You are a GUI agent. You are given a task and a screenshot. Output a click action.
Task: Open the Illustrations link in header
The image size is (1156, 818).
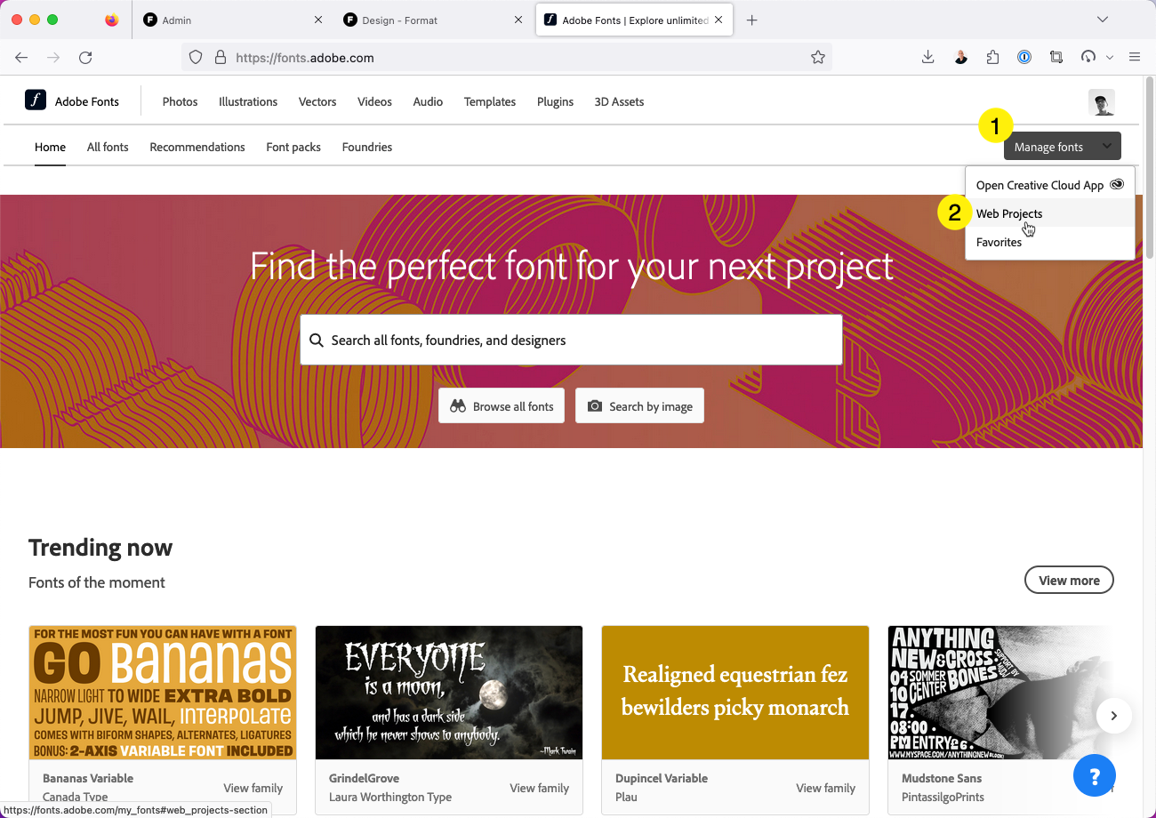click(x=248, y=101)
